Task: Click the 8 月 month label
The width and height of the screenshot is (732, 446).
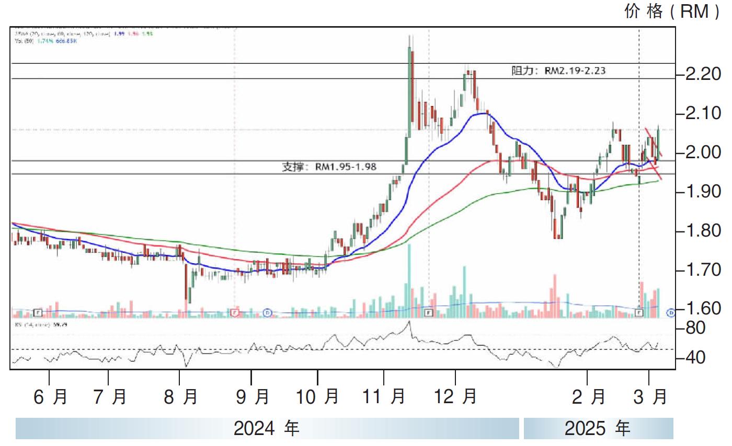Action: [180, 397]
